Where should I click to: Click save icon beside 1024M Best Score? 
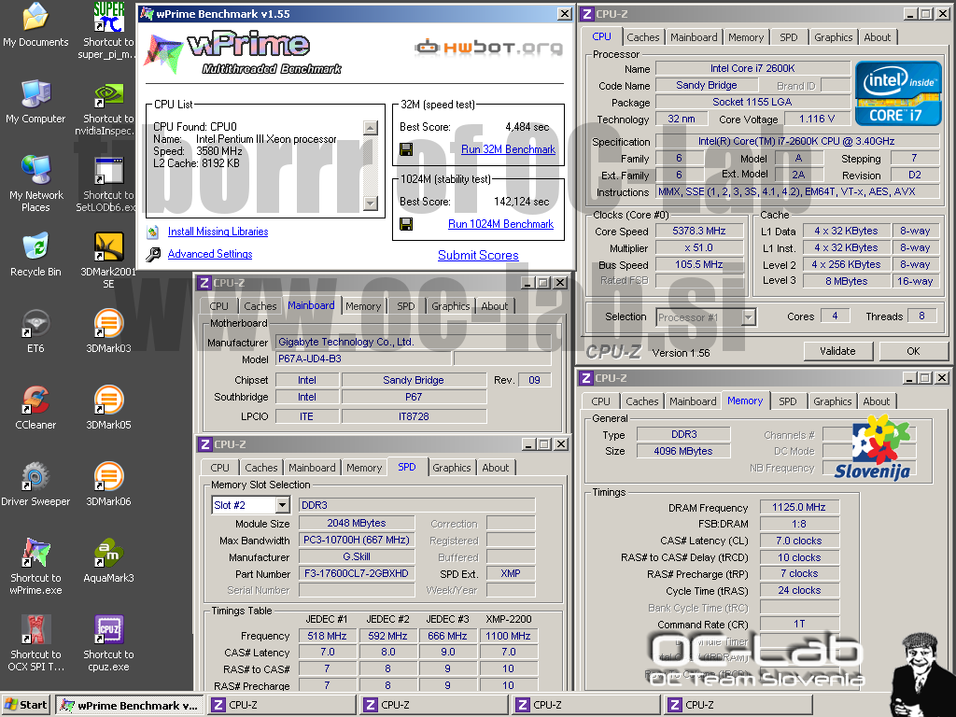click(406, 224)
